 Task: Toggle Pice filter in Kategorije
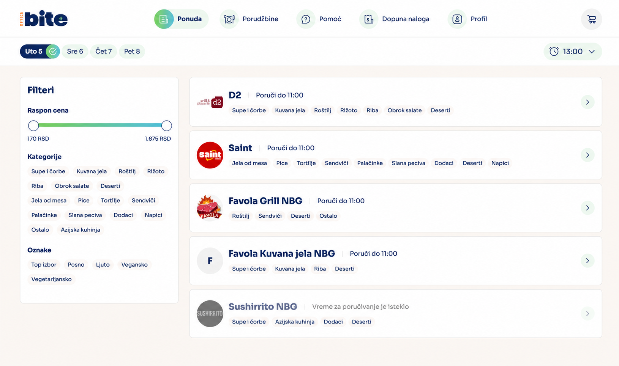click(84, 201)
